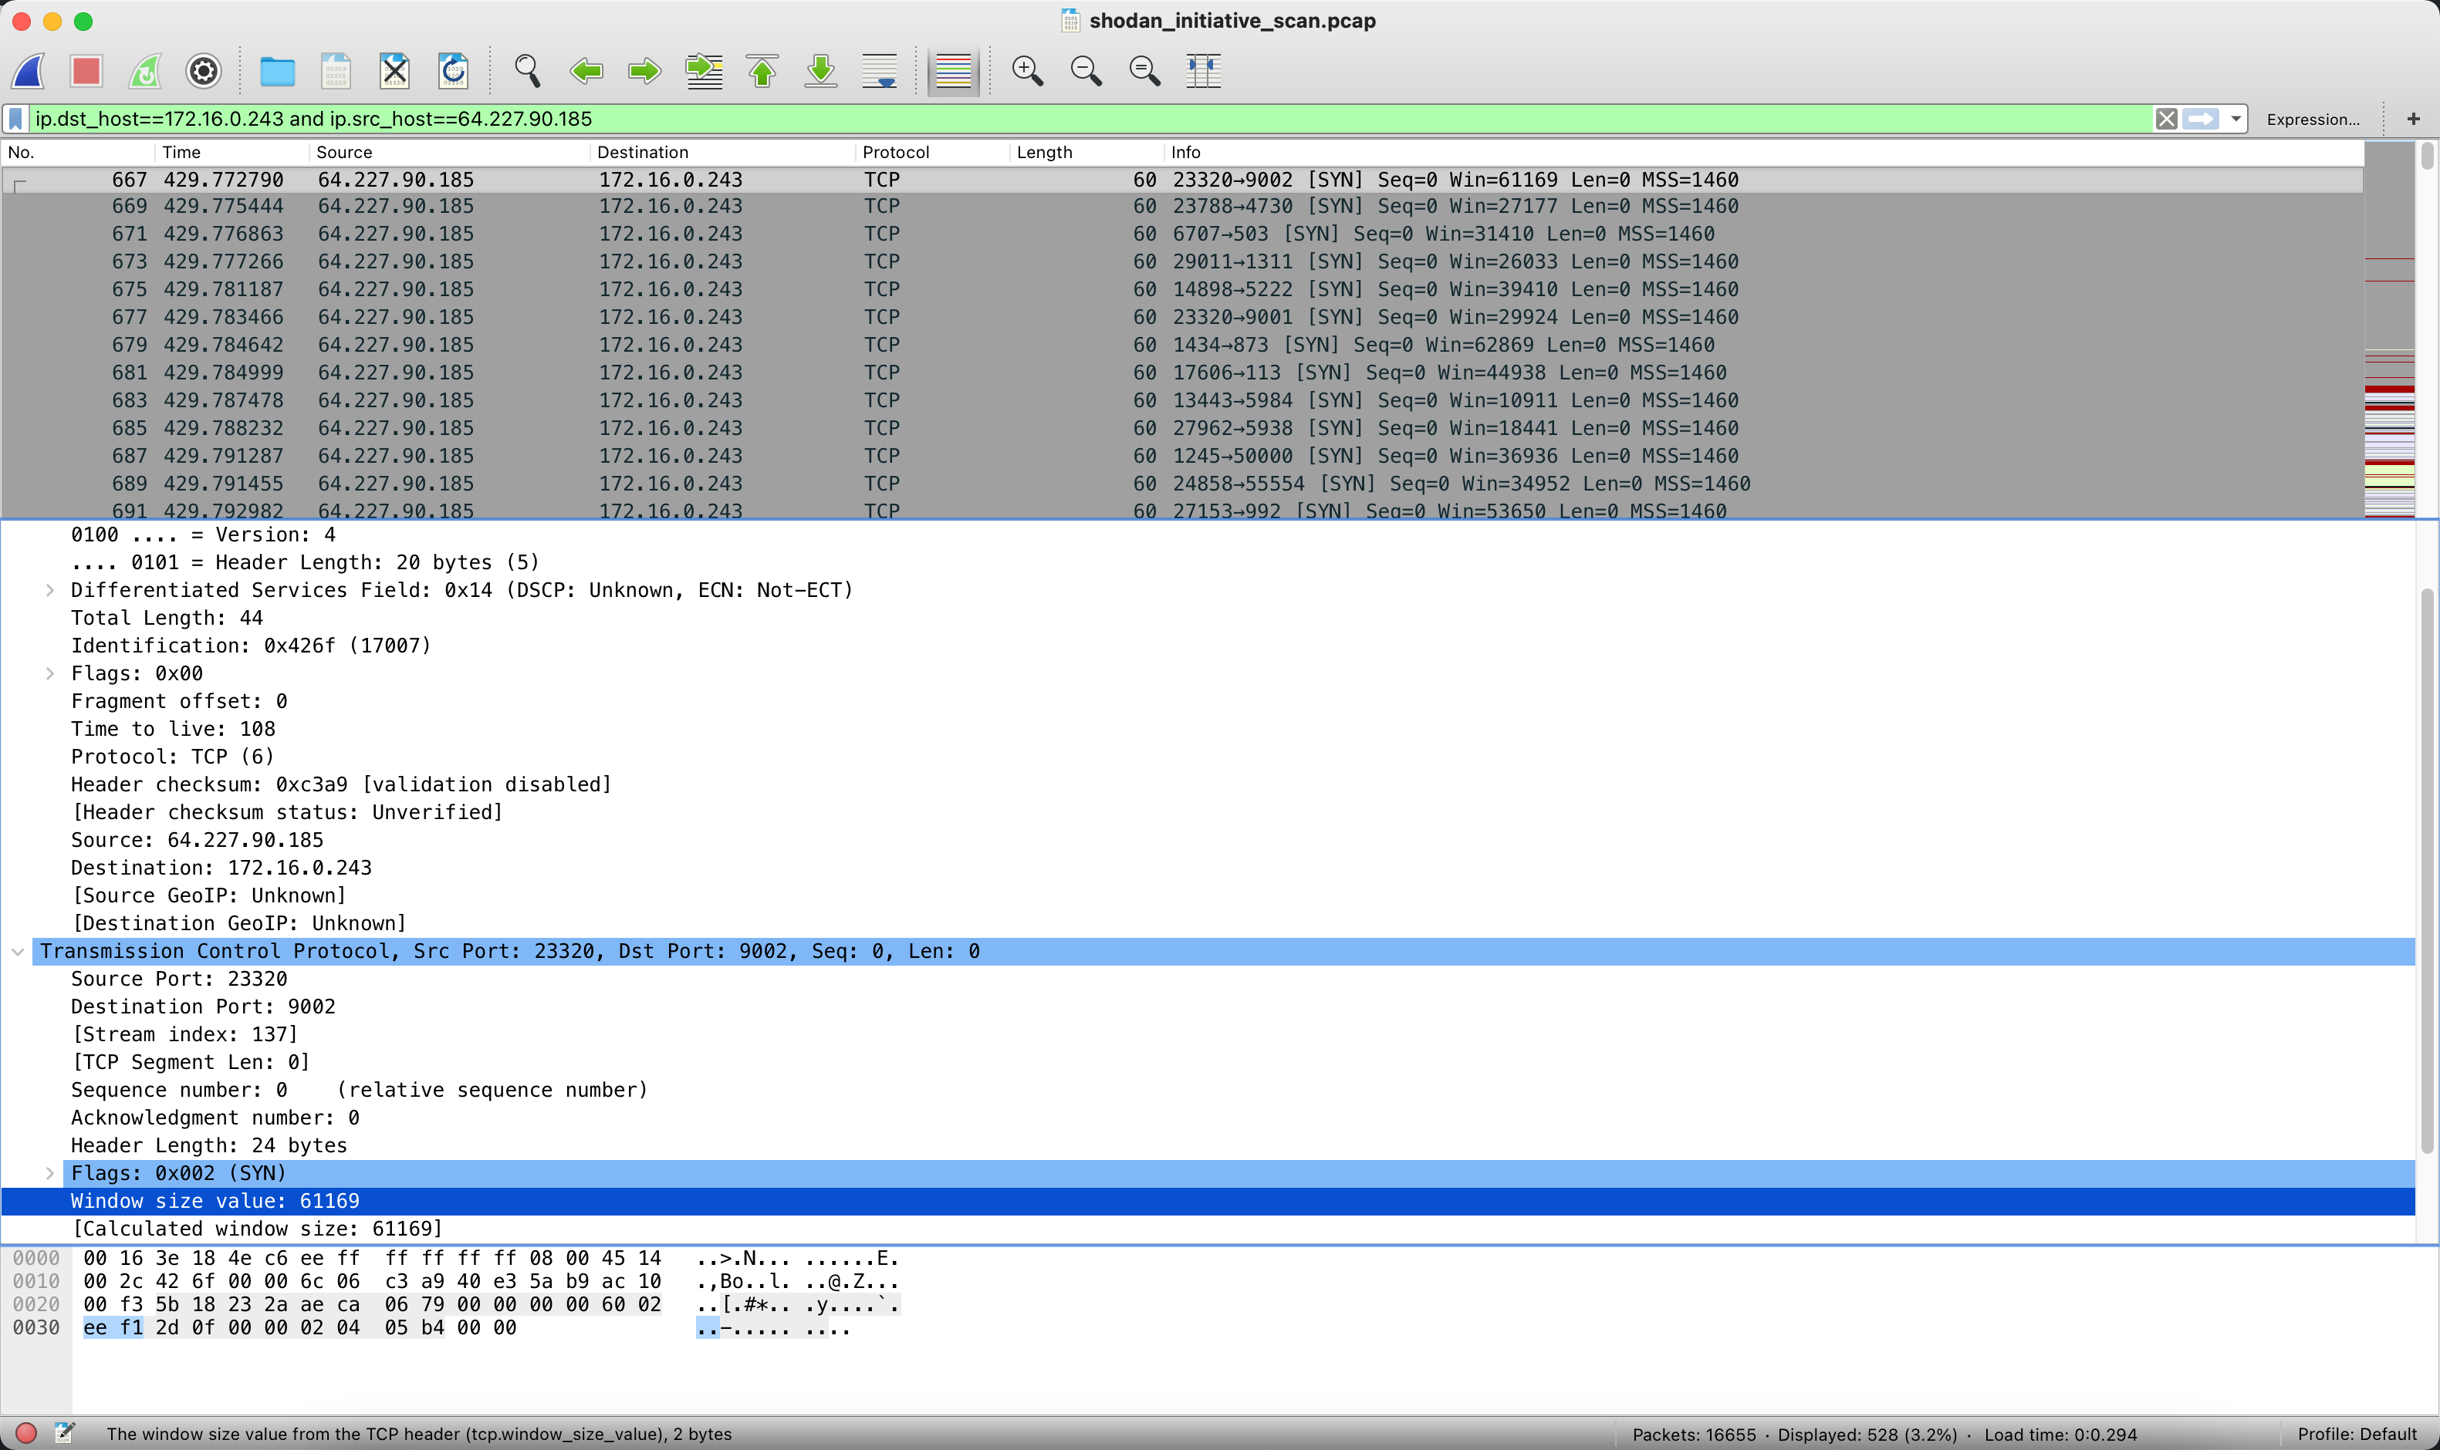This screenshot has height=1450, width=2440.
Task: Zoom in main window text
Action: [1027, 70]
